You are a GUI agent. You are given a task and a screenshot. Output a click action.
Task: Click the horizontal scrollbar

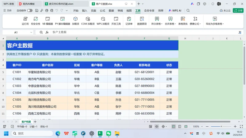(190, 121)
